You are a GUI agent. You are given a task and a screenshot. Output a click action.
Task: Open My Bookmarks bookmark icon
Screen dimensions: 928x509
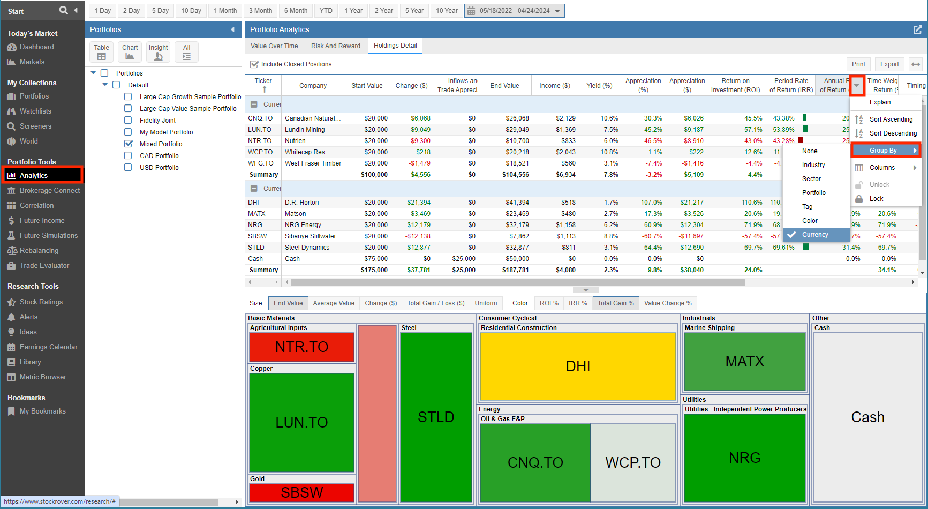[x=11, y=411]
